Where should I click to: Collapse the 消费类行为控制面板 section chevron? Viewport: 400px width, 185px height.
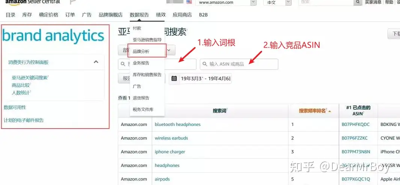96,62
